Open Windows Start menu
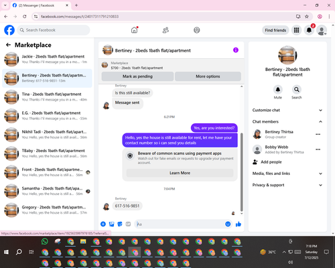The height and width of the screenshot is (268, 335). click(6, 252)
